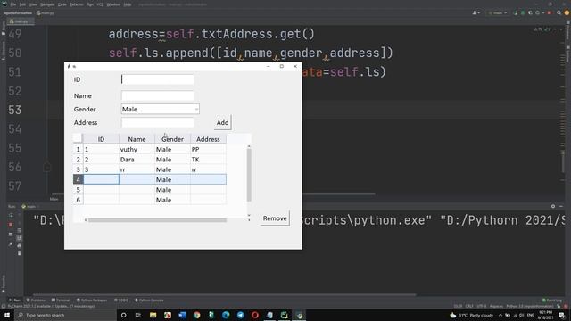Open the File menu in PyCharm

pyautogui.click(x=13, y=4)
